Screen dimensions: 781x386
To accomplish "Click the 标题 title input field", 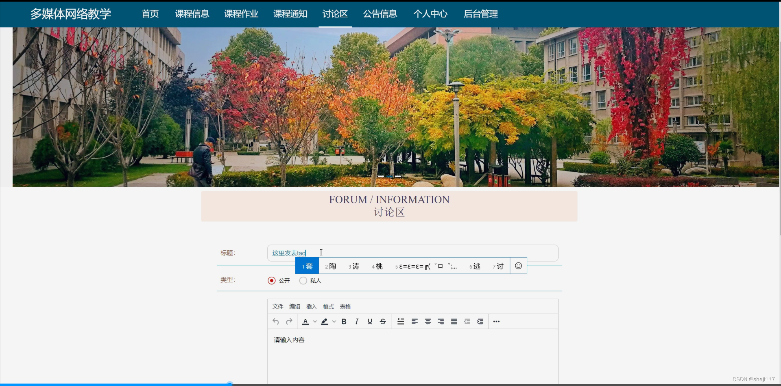I will (x=407, y=252).
